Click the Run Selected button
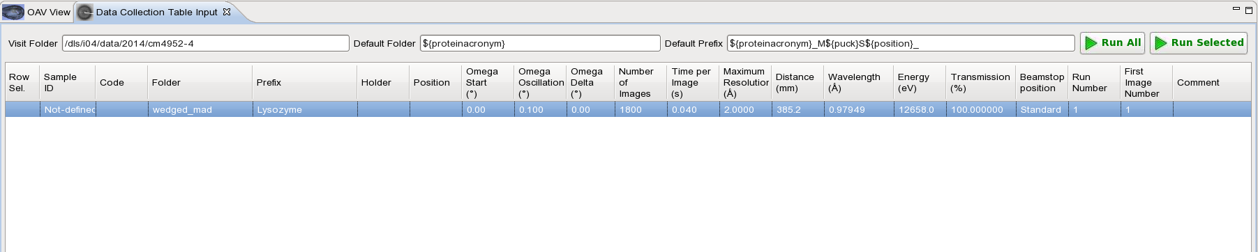Screen dimensions: 1258x252 [1199, 43]
